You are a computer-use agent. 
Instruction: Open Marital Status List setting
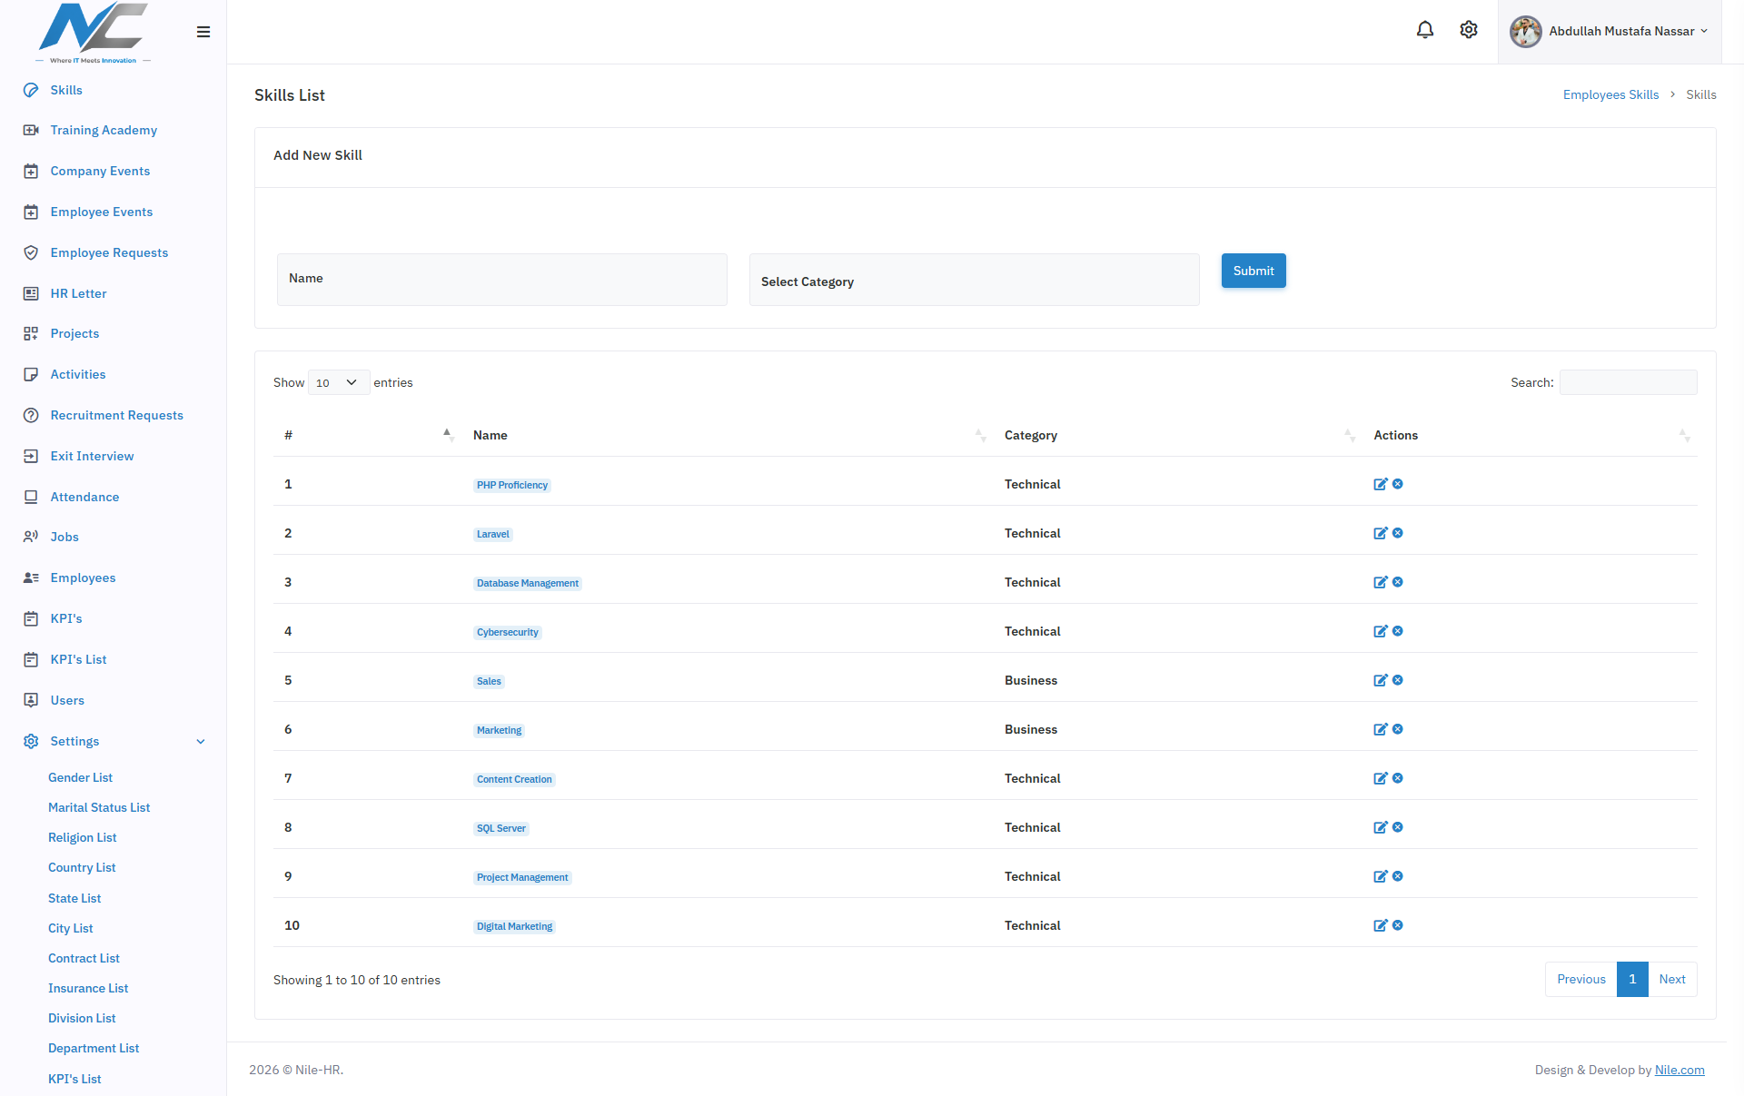click(x=99, y=807)
